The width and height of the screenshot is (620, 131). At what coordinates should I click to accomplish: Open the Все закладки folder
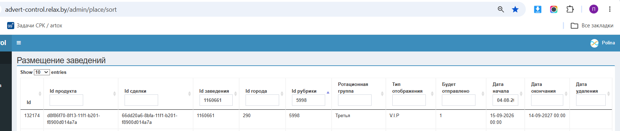coord(592,26)
